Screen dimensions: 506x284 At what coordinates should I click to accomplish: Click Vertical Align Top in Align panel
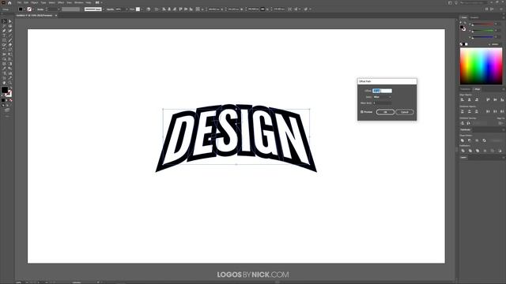pos(488,99)
